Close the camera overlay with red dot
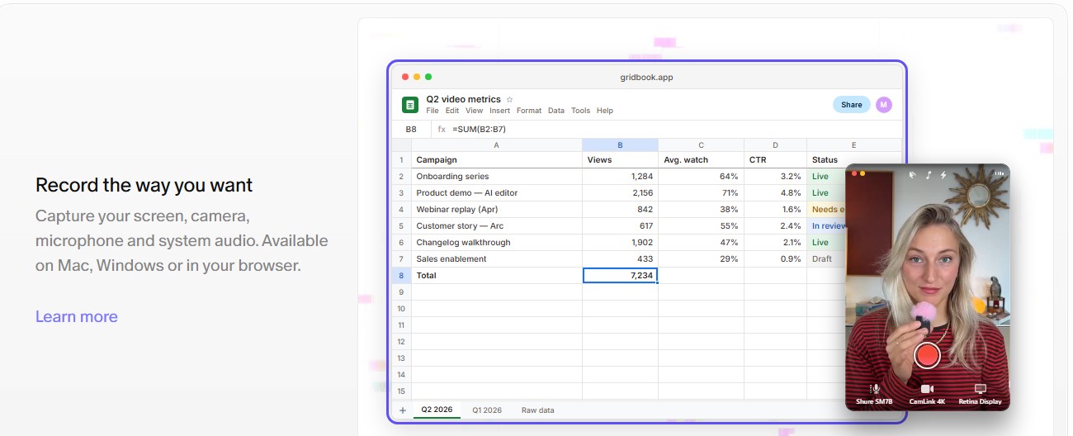The image size is (1073, 436). pyautogui.click(x=854, y=173)
